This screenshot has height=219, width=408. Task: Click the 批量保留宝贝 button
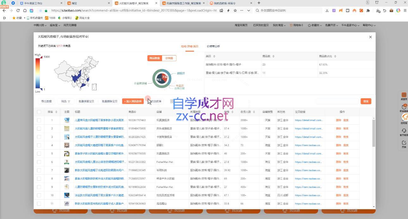coord(86,101)
